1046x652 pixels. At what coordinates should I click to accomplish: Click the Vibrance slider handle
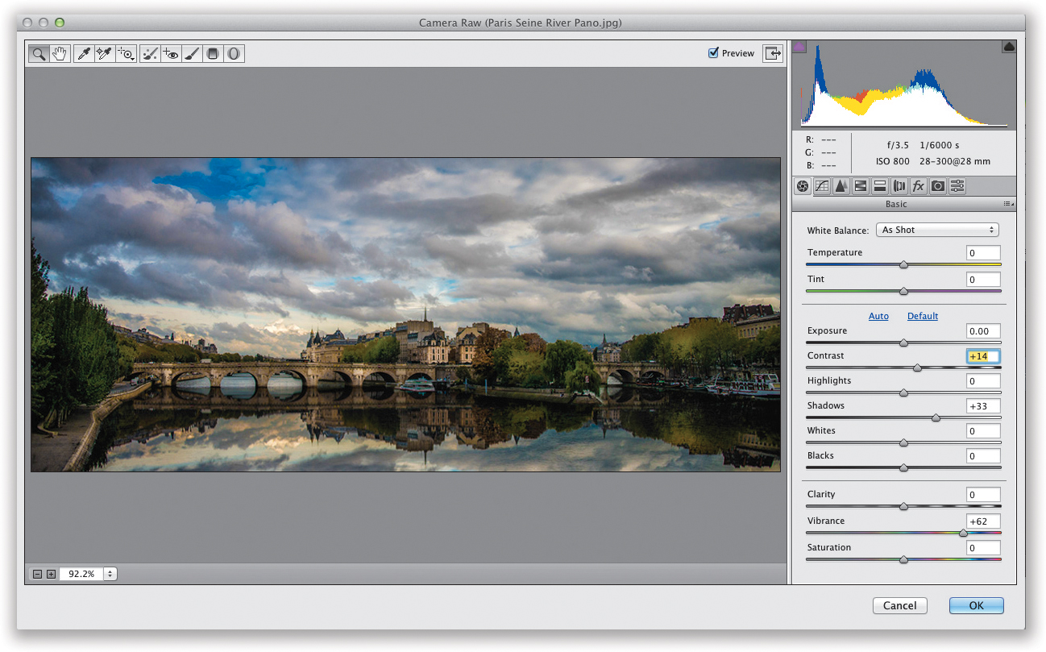(x=963, y=533)
